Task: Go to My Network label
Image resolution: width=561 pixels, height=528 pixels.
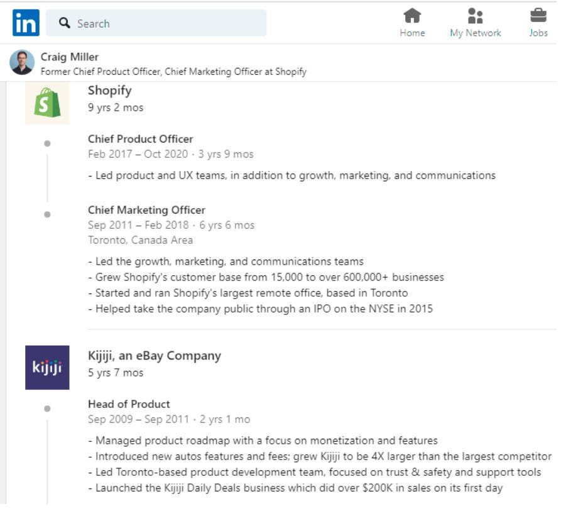Action: click(476, 33)
